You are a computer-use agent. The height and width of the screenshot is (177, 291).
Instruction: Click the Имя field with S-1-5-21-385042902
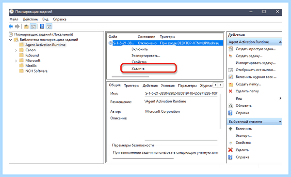coord(181,93)
